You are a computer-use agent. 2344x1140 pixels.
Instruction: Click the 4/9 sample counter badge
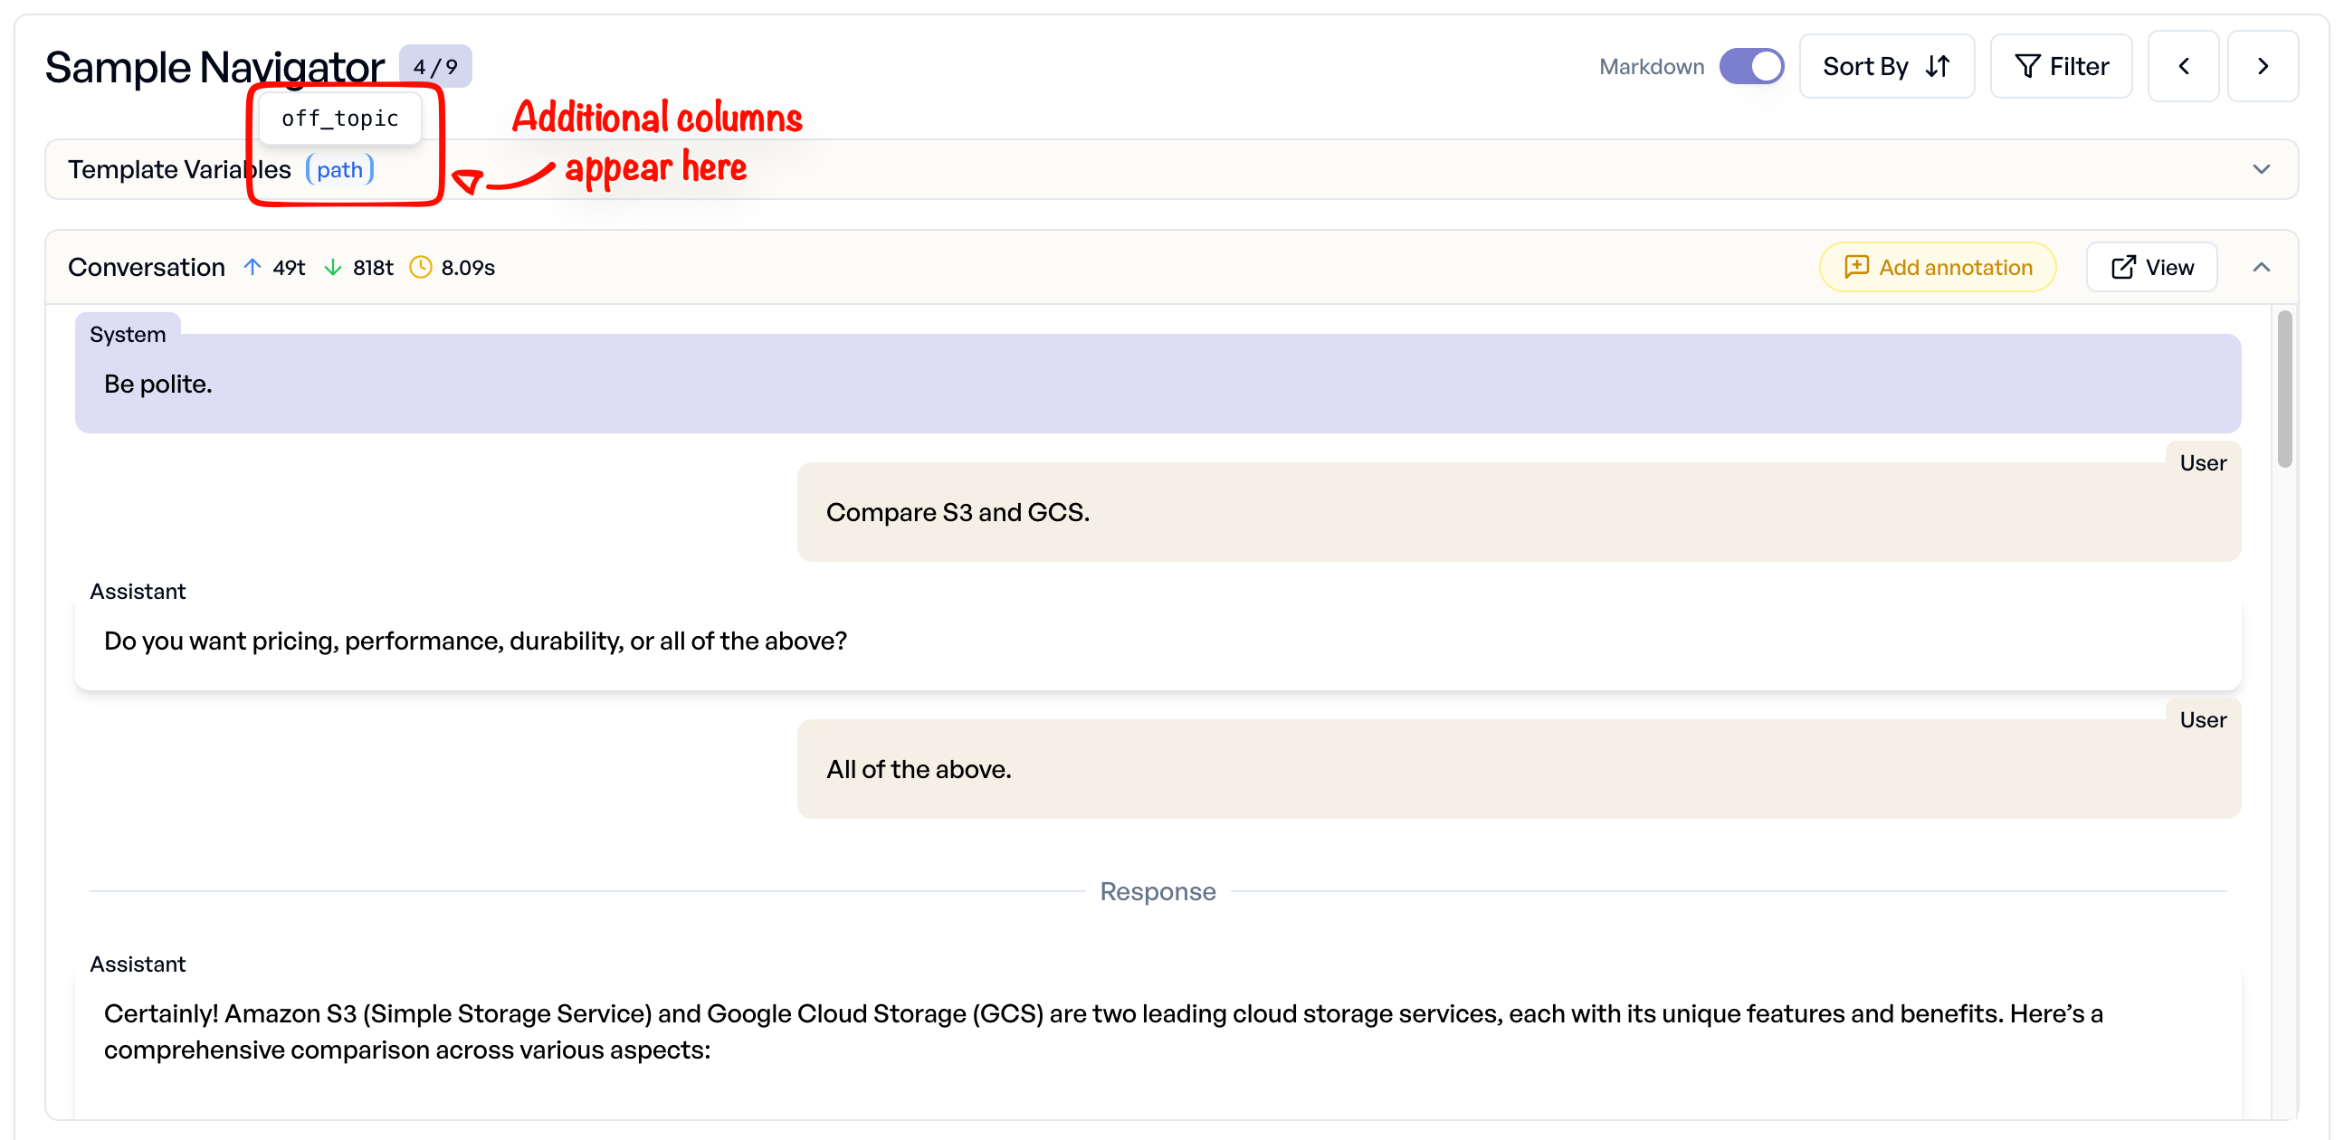[x=435, y=66]
